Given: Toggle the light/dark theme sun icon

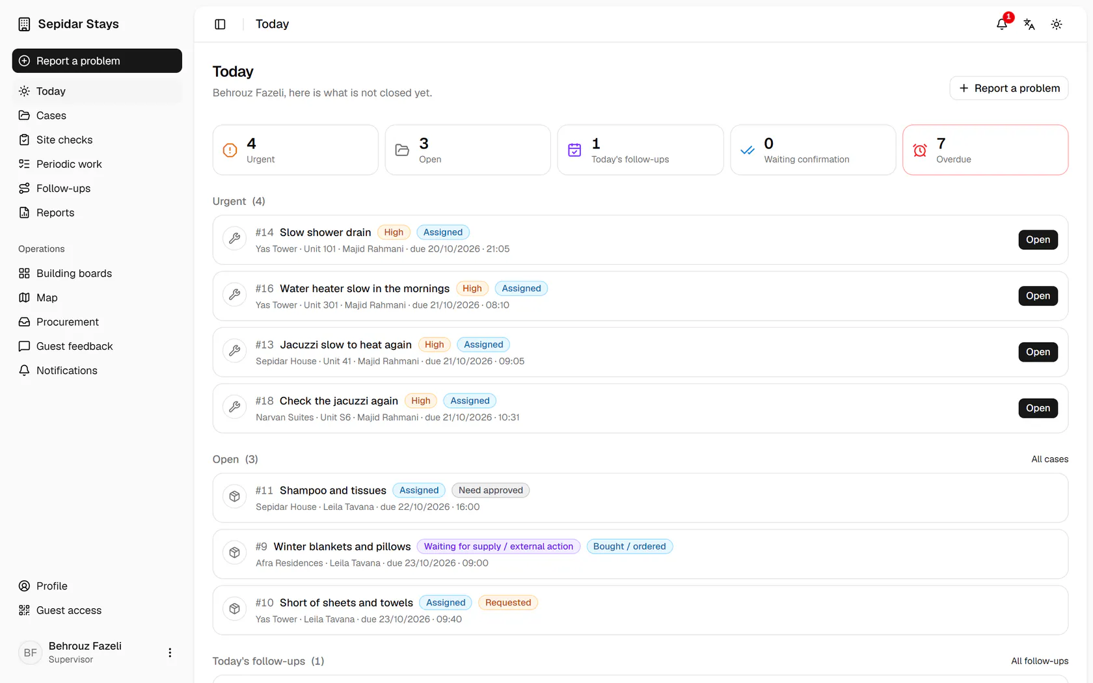Looking at the screenshot, I should click(x=1057, y=24).
